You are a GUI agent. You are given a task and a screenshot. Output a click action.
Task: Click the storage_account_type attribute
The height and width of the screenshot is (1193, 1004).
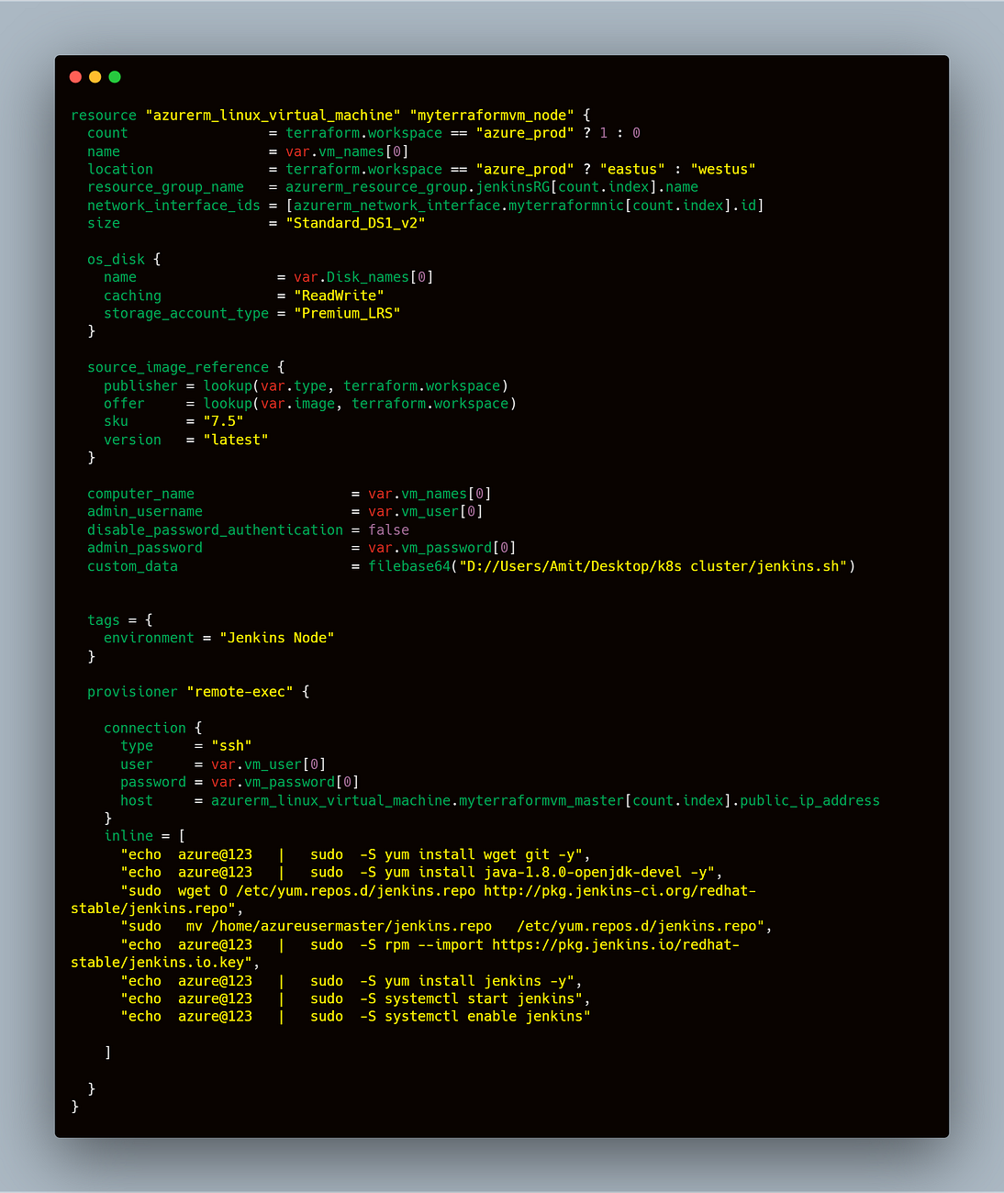click(186, 314)
